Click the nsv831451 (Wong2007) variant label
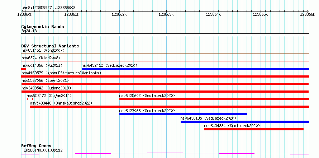The image size is (319, 158). click(43, 50)
